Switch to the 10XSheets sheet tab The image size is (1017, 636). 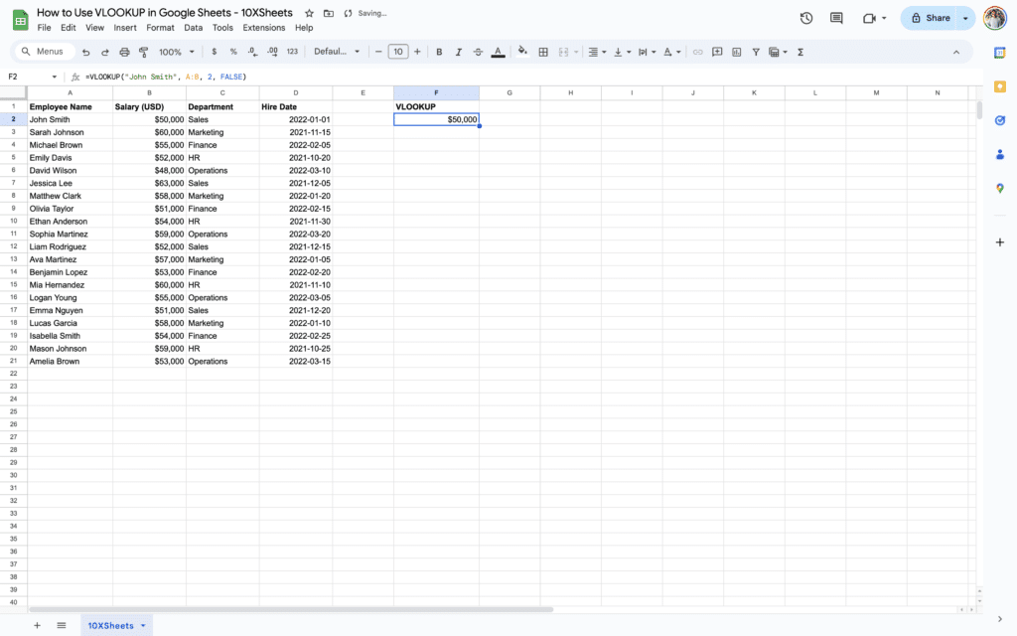coord(111,625)
